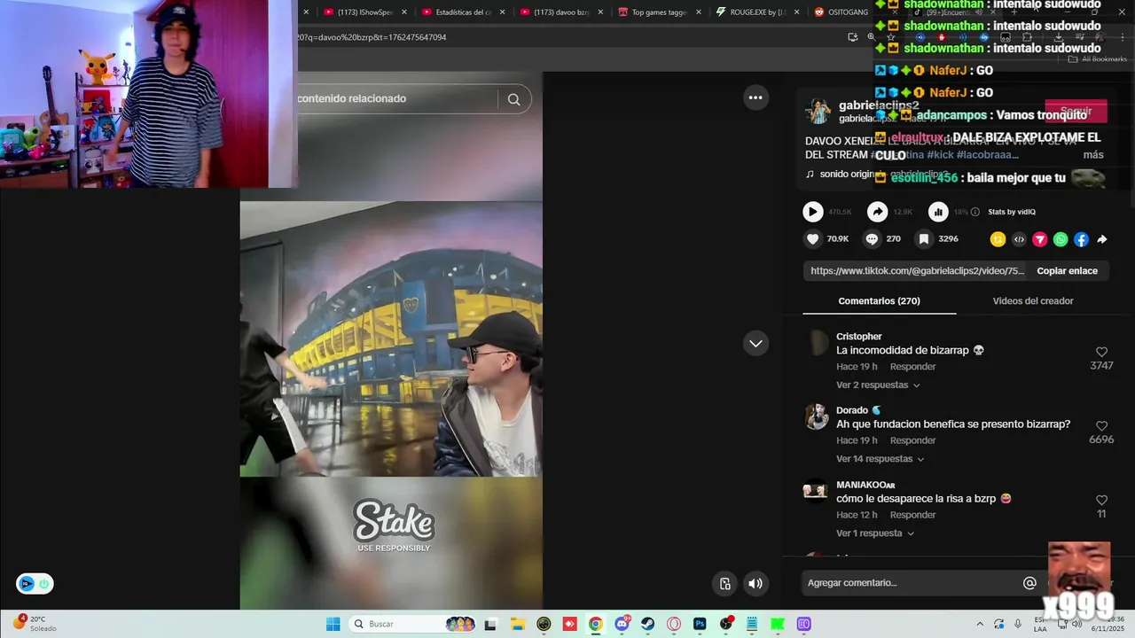This screenshot has height=638, width=1135.
Task: Open vidIQ stats bar chart icon
Action: coord(938,212)
